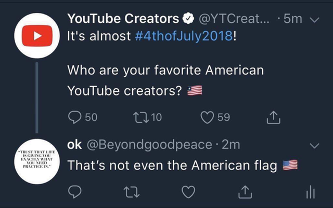Open the @Beyondgoodpeace handle
The height and width of the screenshot is (208, 333).
click(x=149, y=145)
